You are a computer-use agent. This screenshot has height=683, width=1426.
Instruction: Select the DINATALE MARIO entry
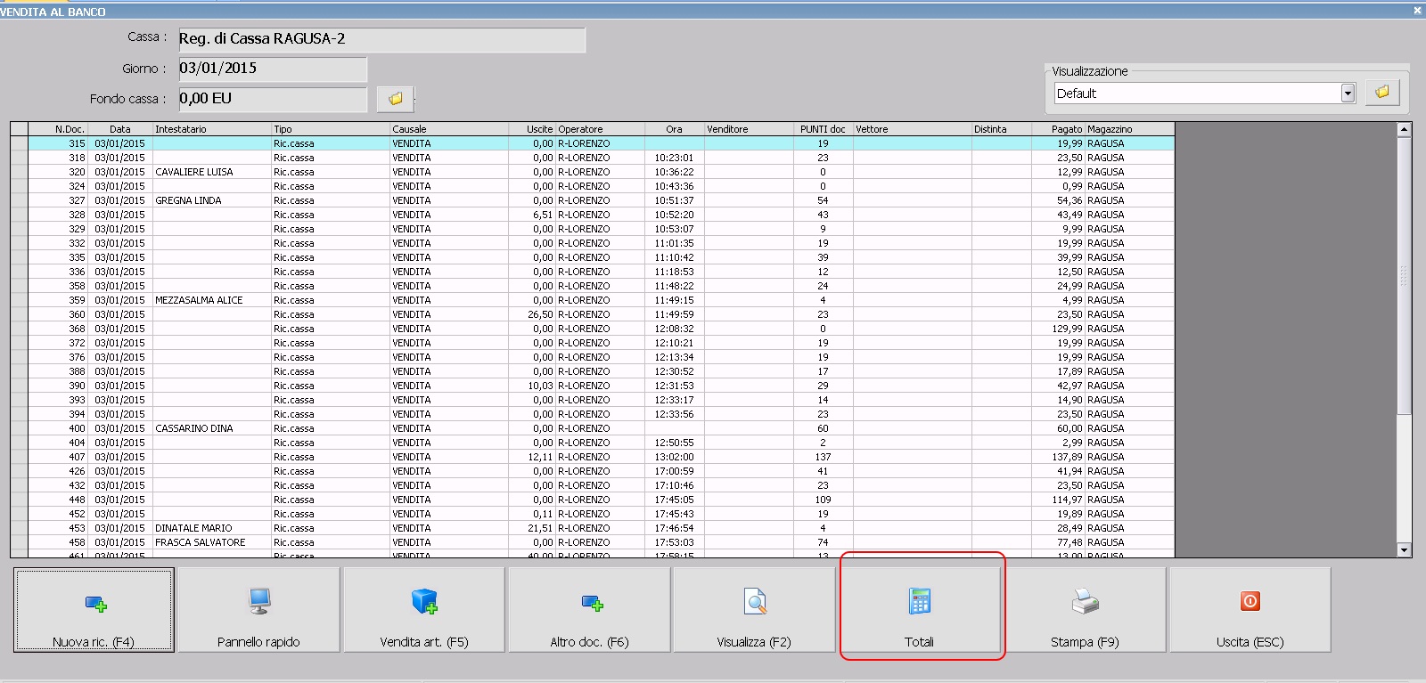pyautogui.click(x=193, y=528)
